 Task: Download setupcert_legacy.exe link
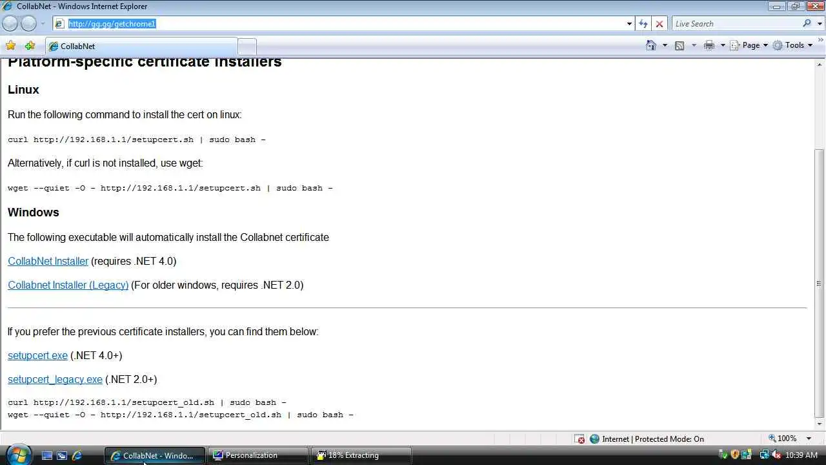pos(55,379)
